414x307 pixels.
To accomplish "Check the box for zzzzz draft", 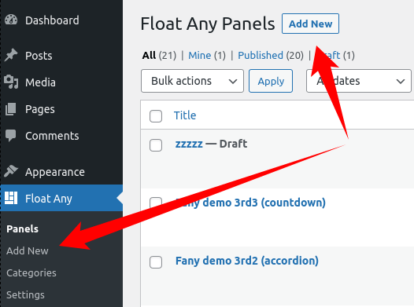I will click(156, 145).
